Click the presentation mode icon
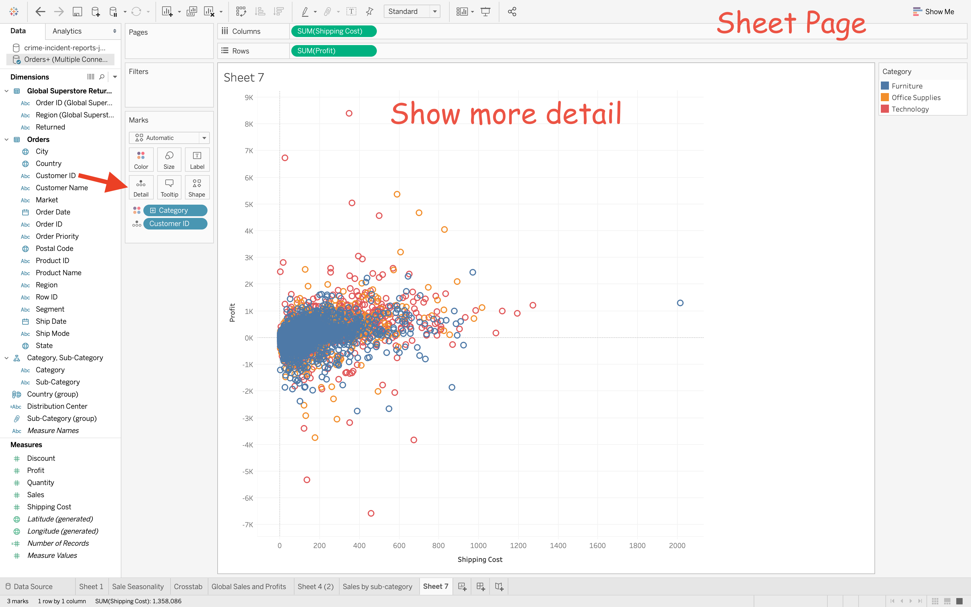Viewport: 971px width, 607px height. point(485,12)
